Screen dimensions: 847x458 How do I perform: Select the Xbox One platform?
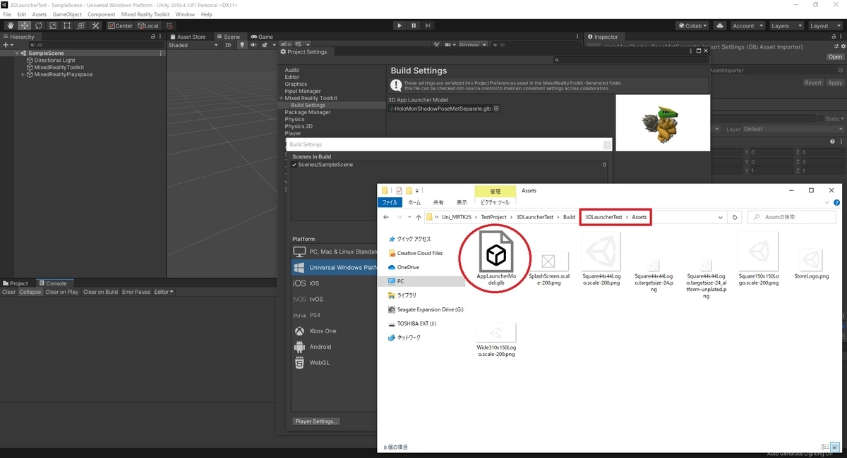pyautogui.click(x=323, y=330)
